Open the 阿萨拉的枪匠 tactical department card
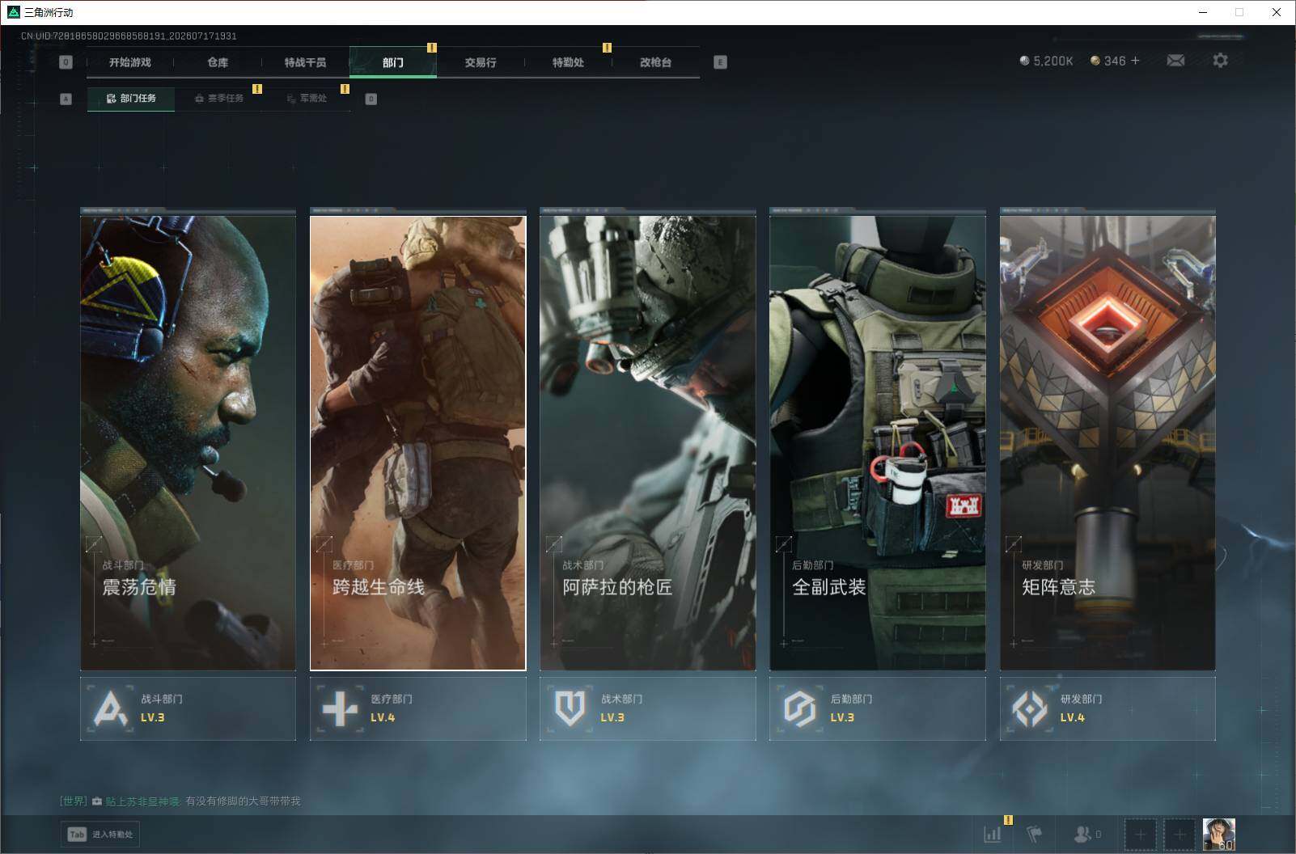This screenshot has width=1296, height=854. pyautogui.click(x=648, y=442)
